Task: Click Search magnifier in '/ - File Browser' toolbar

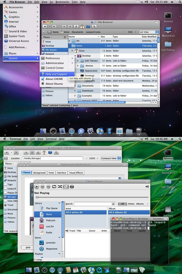Action: tap(94, 27)
